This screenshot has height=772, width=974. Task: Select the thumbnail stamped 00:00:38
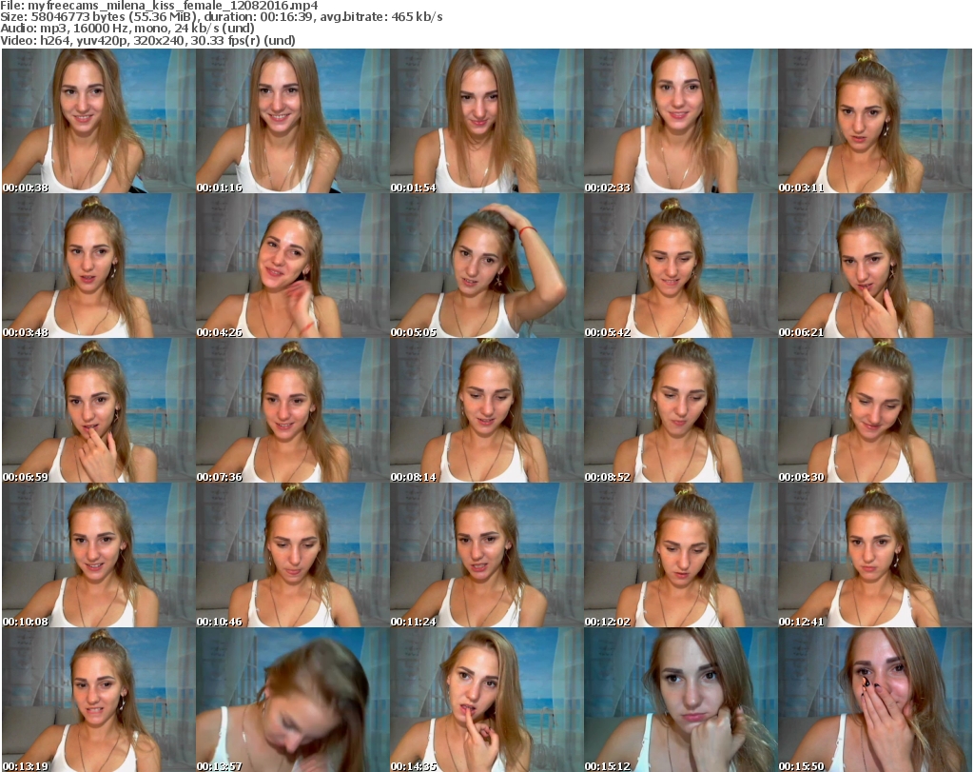[99, 121]
